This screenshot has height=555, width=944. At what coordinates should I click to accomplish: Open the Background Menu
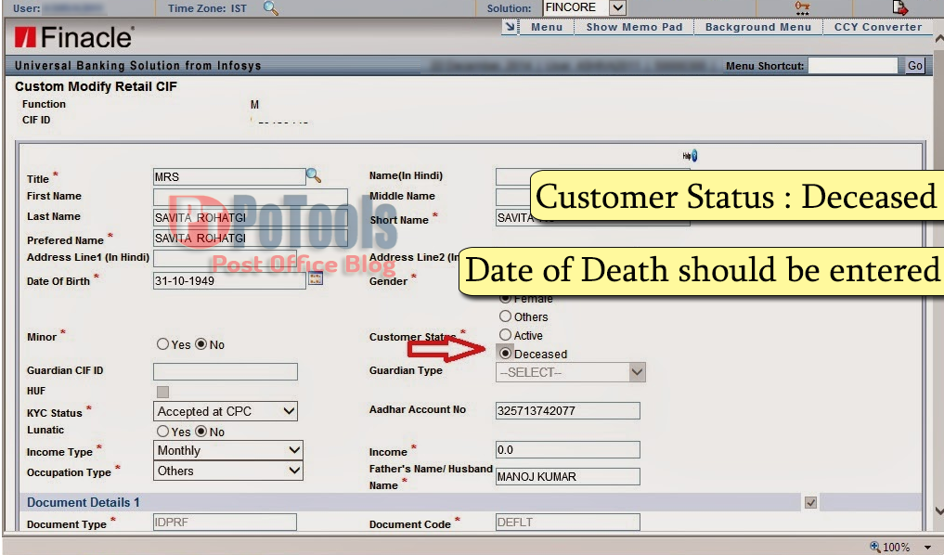[x=757, y=27]
